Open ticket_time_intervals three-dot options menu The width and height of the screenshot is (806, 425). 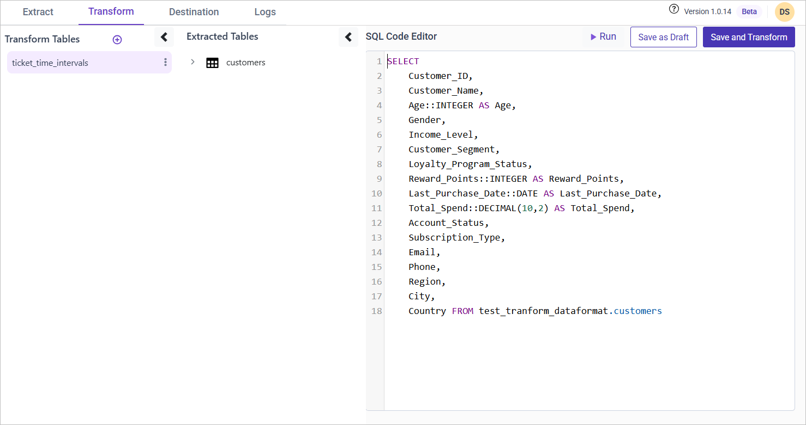(165, 63)
